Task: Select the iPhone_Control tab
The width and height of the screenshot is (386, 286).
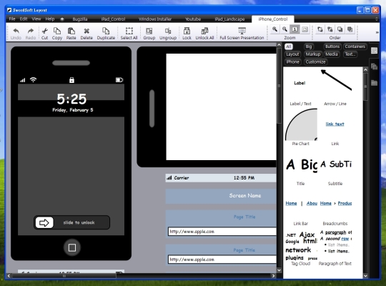Action: click(273, 19)
